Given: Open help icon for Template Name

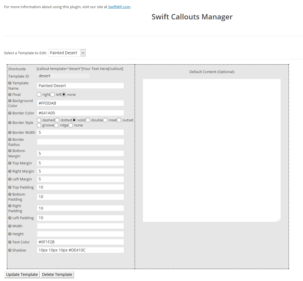Looking at the screenshot, I should [10, 83].
